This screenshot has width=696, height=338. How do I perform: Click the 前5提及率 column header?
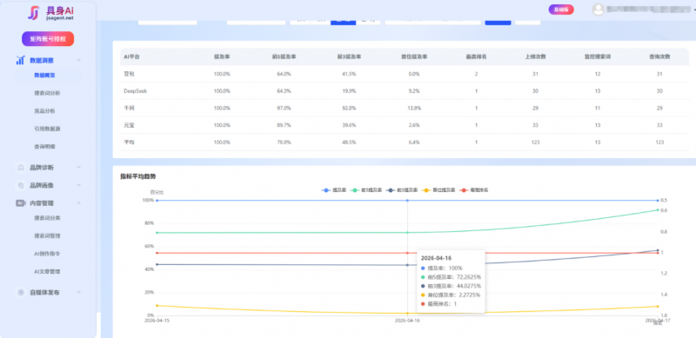point(284,56)
